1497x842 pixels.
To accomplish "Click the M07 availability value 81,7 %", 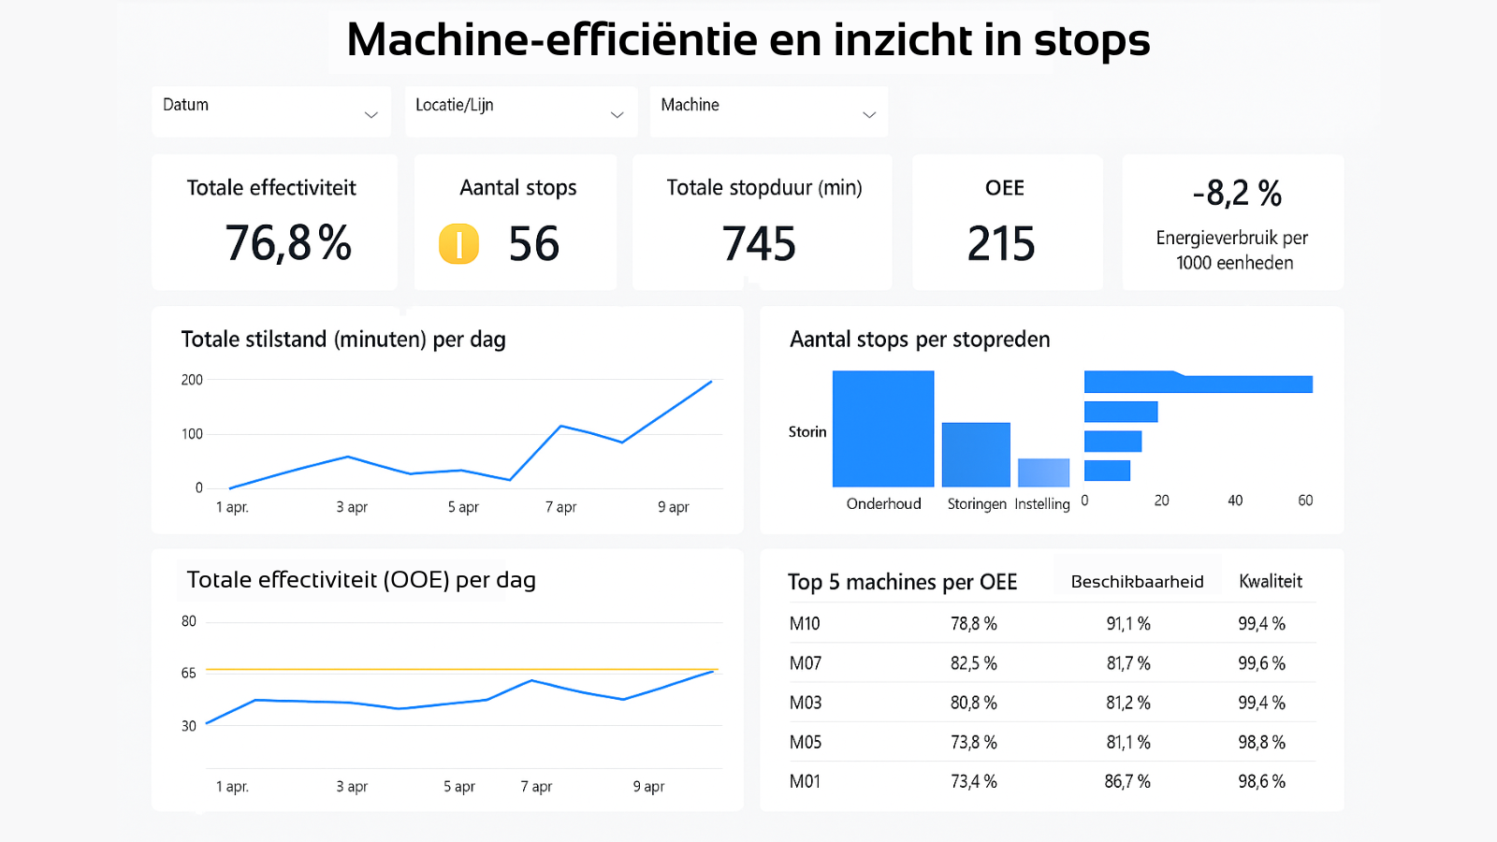I will pos(1128,662).
